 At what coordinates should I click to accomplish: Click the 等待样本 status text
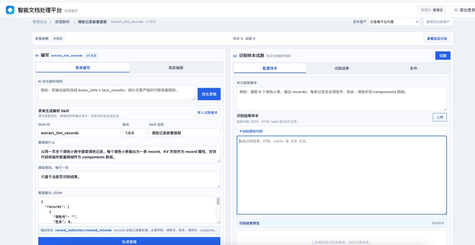(x=438, y=223)
